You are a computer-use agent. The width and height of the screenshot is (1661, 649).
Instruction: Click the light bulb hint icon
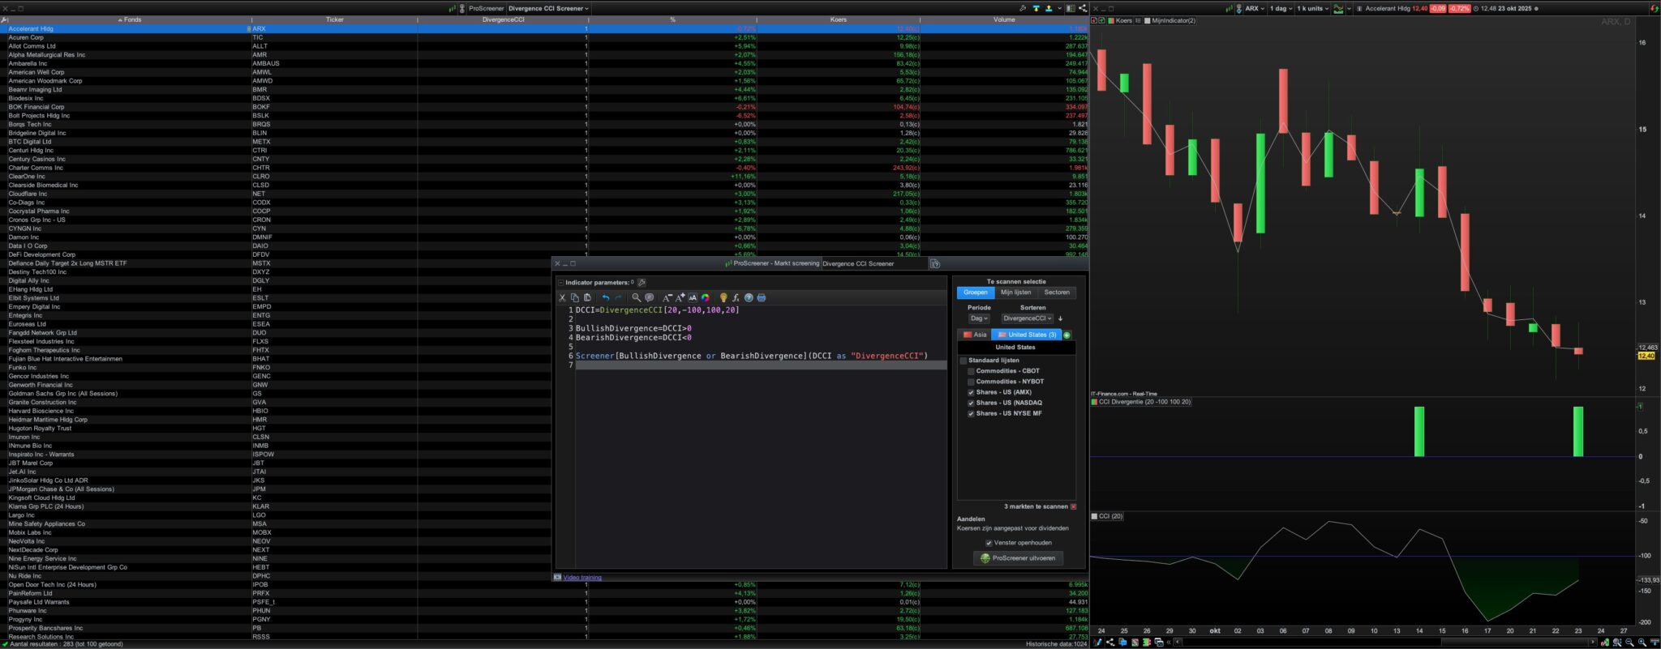[723, 297]
